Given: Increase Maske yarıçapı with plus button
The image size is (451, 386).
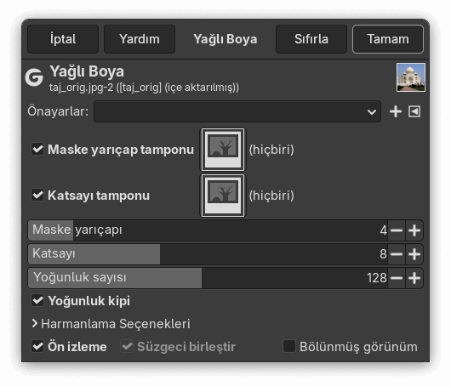Looking at the screenshot, I should (x=414, y=230).
